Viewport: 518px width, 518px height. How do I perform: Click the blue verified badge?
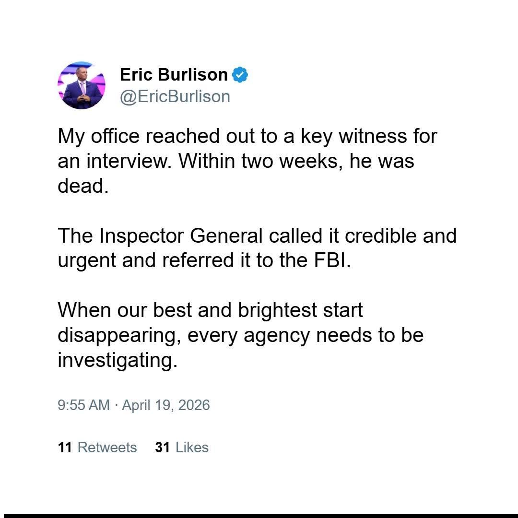(x=240, y=75)
